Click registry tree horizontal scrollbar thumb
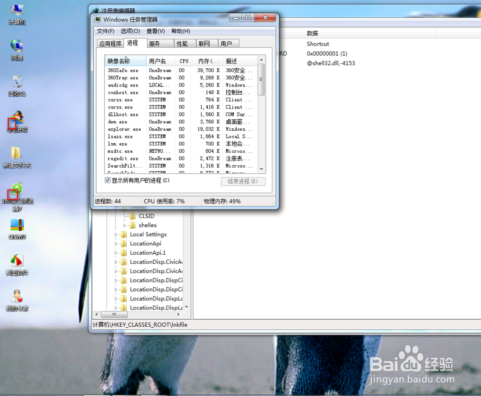481x396 pixels. 114,314
